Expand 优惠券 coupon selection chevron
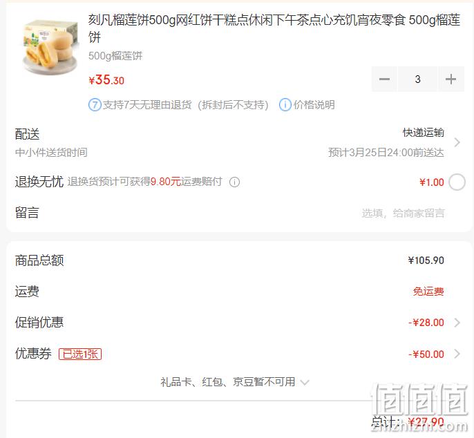The image size is (474, 438). point(457,354)
